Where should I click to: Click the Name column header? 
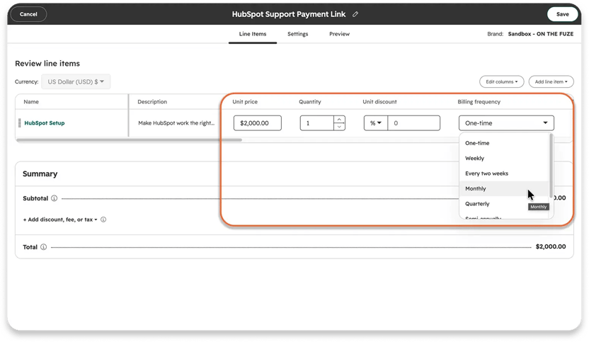click(x=31, y=102)
